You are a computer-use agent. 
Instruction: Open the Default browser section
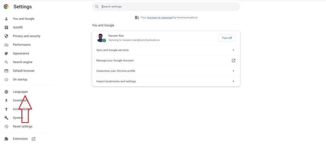coord(24,71)
